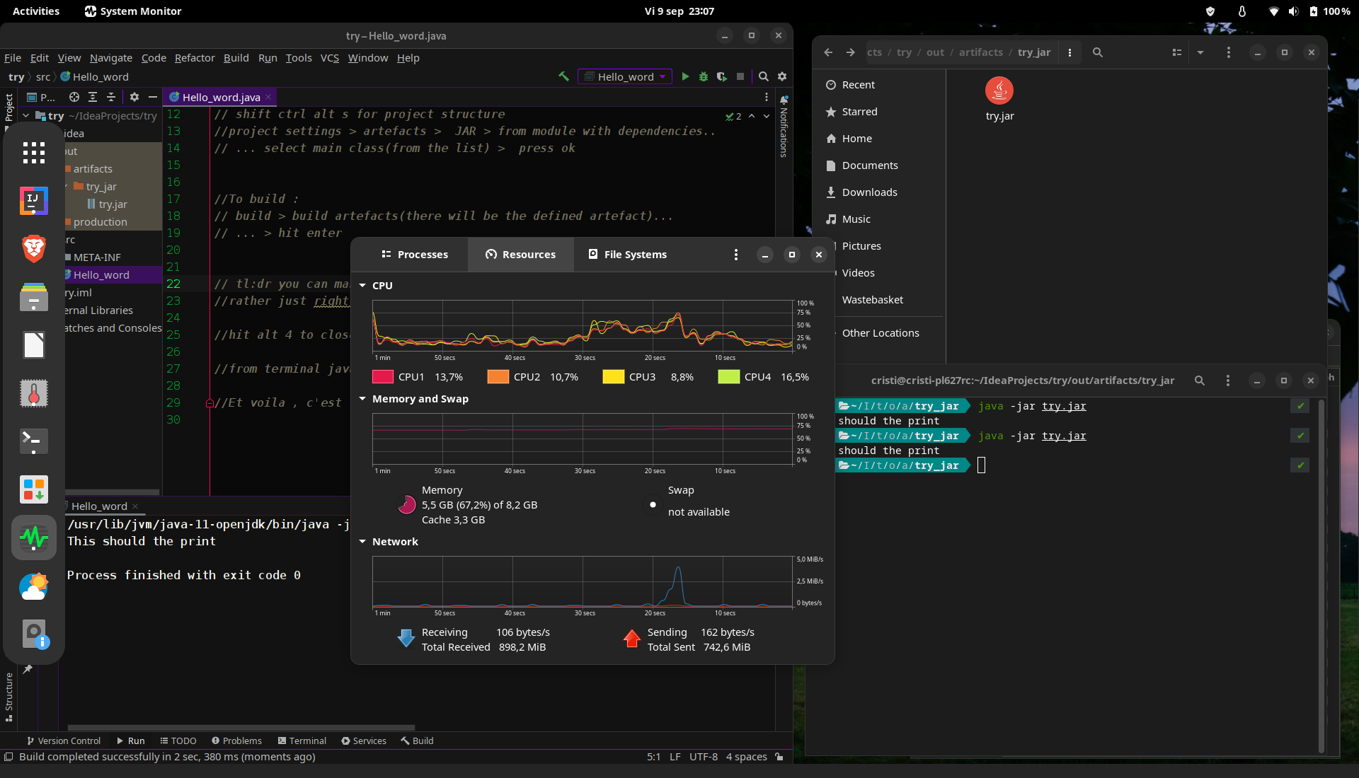Screen dimensions: 1359x778
Task: Close the Hello_word run tab
Action: [x=135, y=506]
